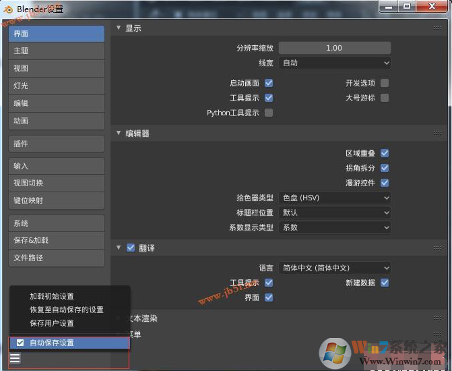
Task: Uncheck 自动保存设置 in the popup menu
Action: [20, 343]
